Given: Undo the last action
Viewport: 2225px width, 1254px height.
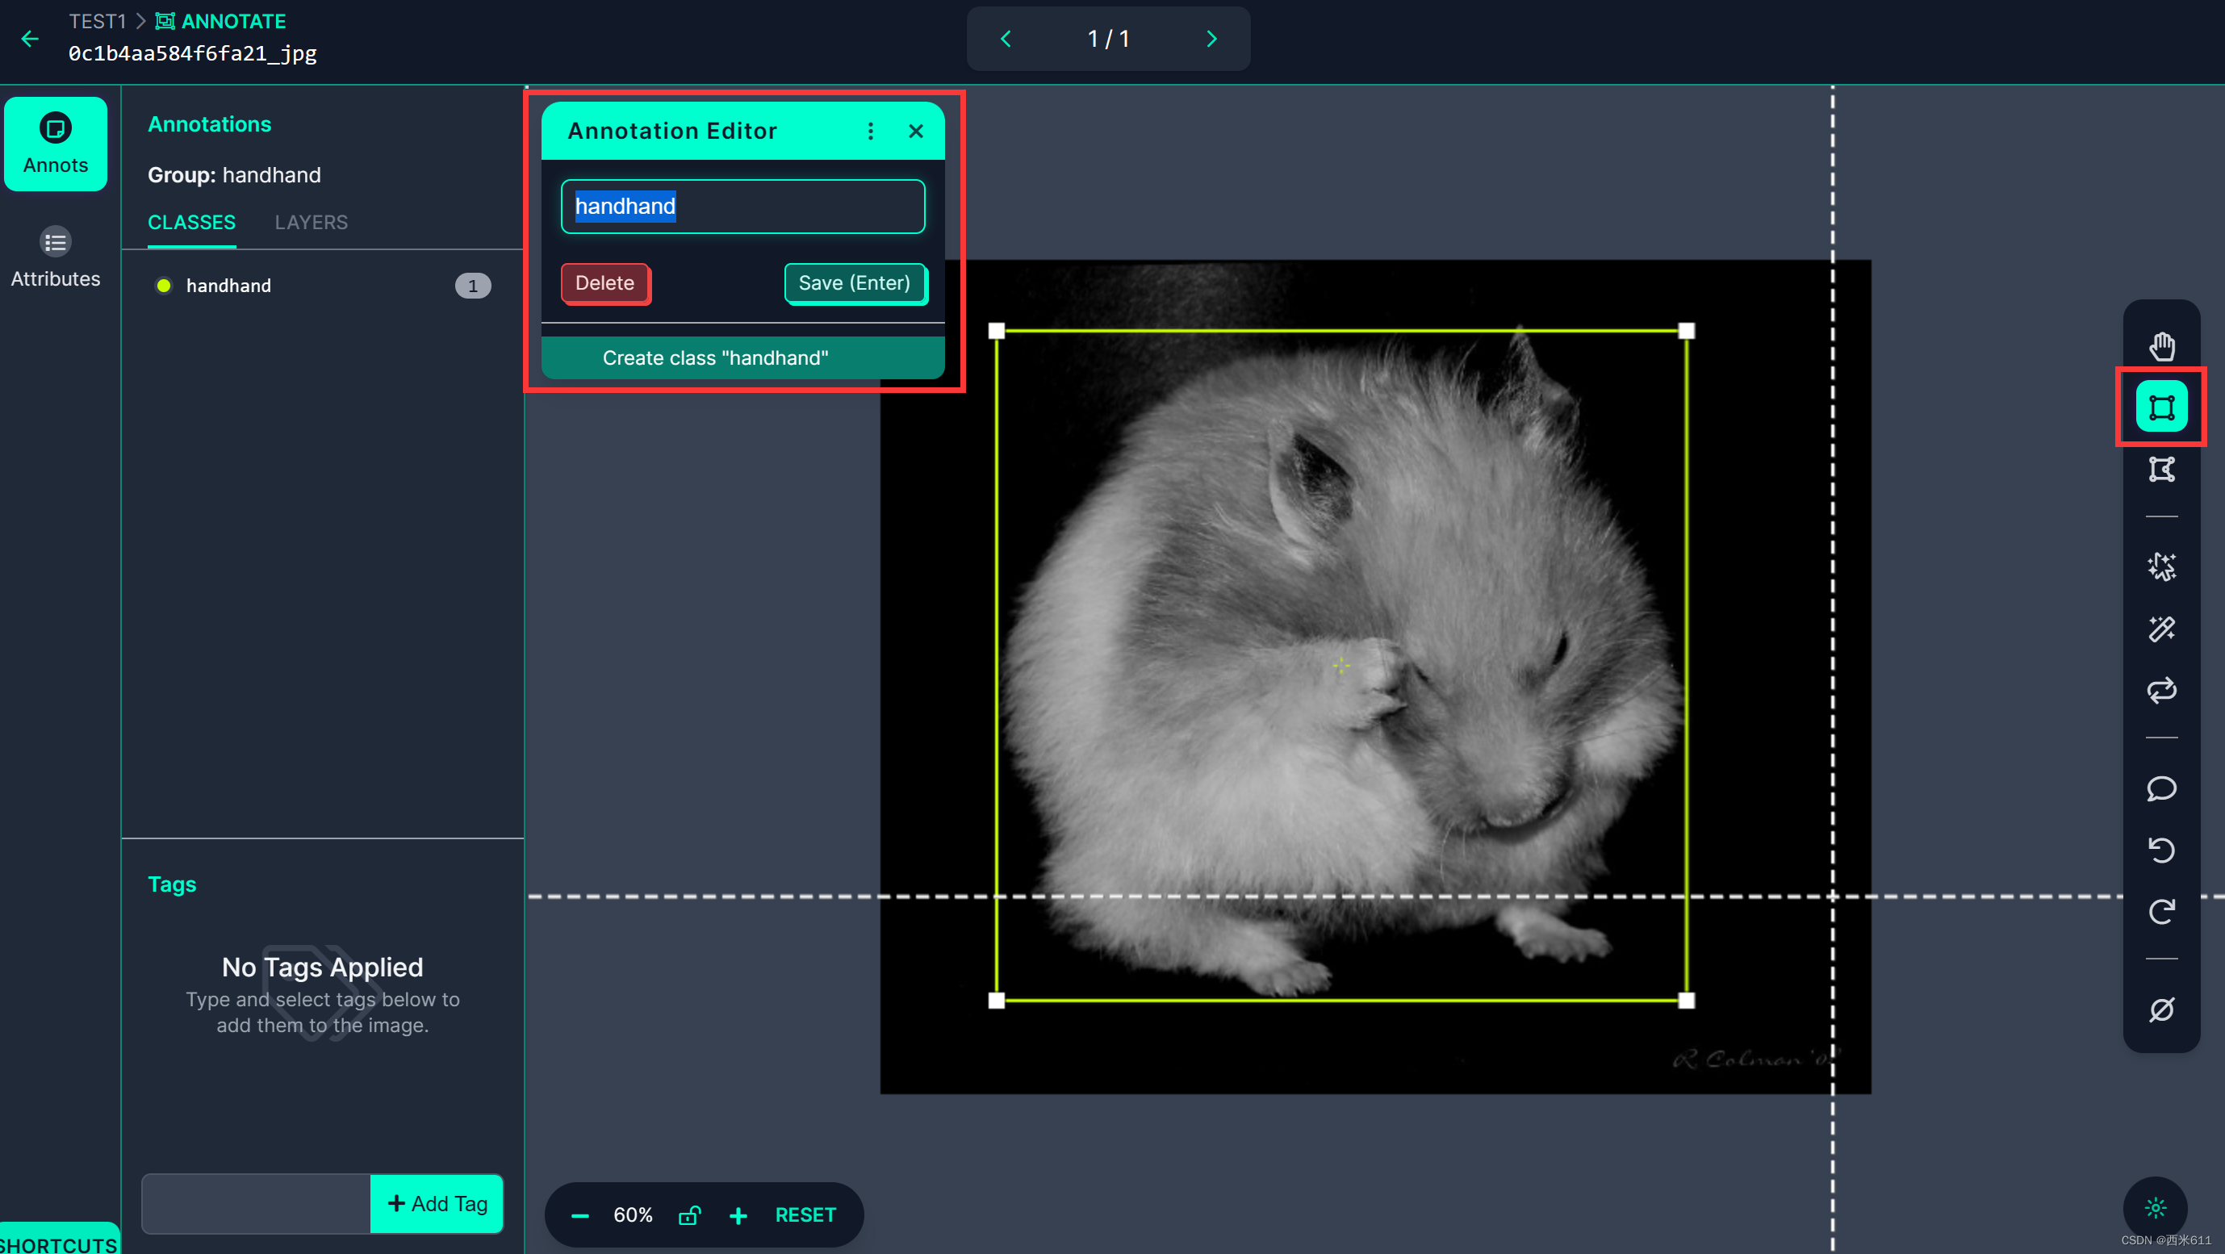Looking at the screenshot, I should 2161,850.
